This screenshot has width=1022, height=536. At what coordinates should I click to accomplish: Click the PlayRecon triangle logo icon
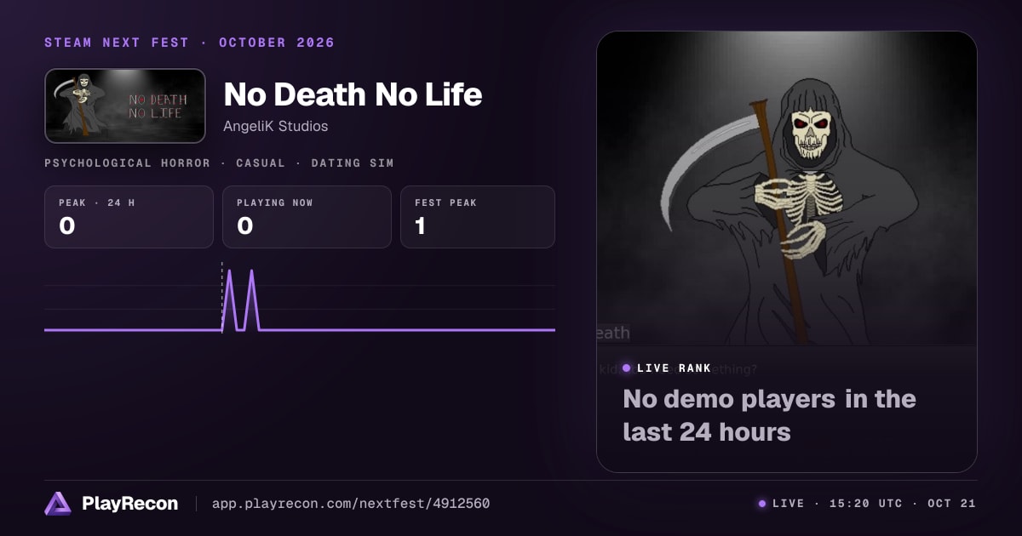coord(58,504)
